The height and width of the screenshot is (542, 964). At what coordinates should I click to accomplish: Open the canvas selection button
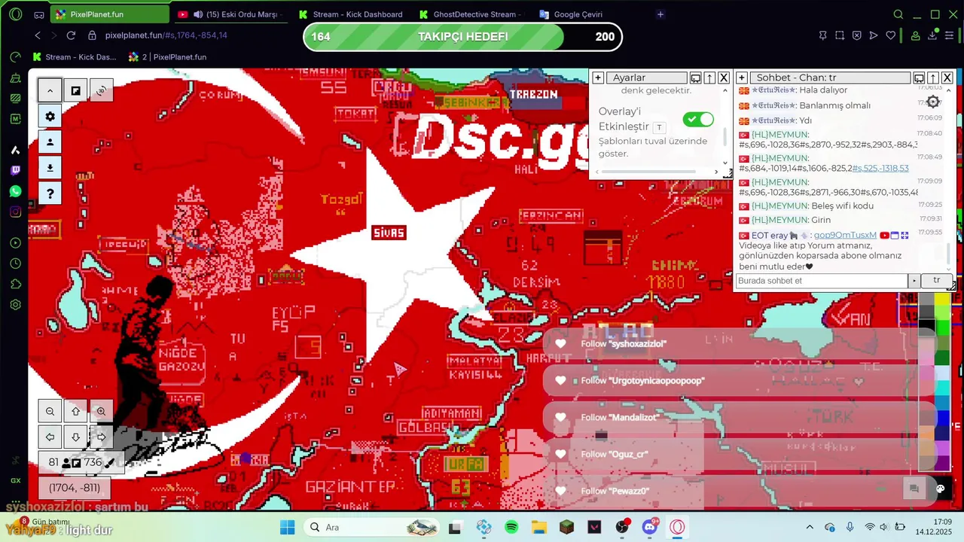pyautogui.click(x=75, y=90)
